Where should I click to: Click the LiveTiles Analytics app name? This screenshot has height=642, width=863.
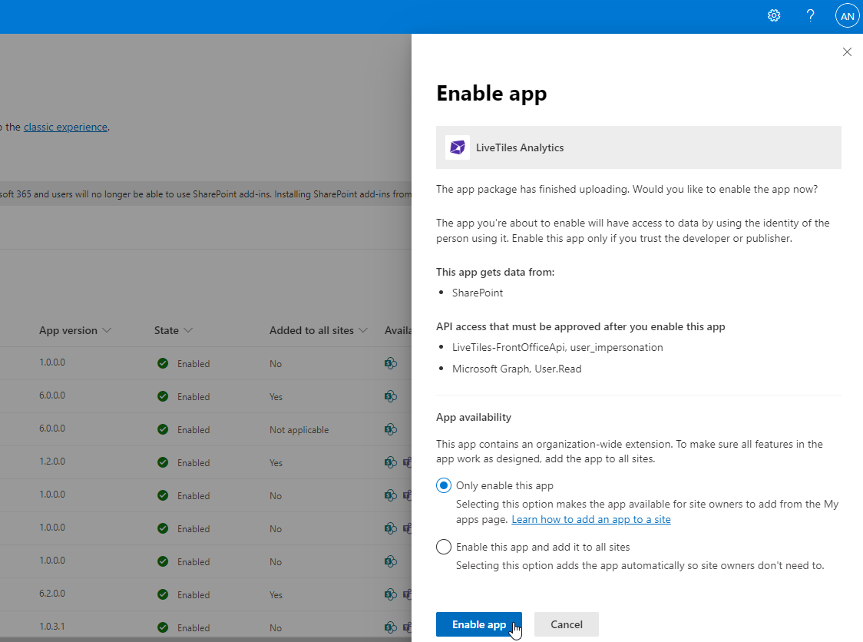[520, 147]
